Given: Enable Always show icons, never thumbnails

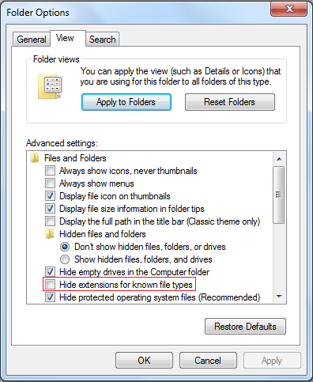Looking at the screenshot, I should (x=50, y=171).
